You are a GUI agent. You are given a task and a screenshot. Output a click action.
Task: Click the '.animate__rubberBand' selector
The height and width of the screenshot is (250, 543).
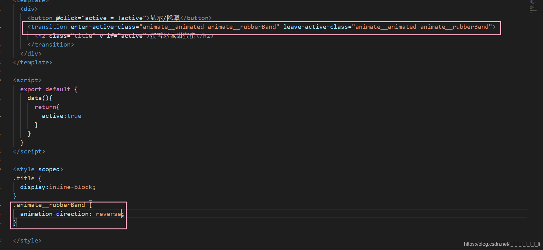tap(49, 205)
